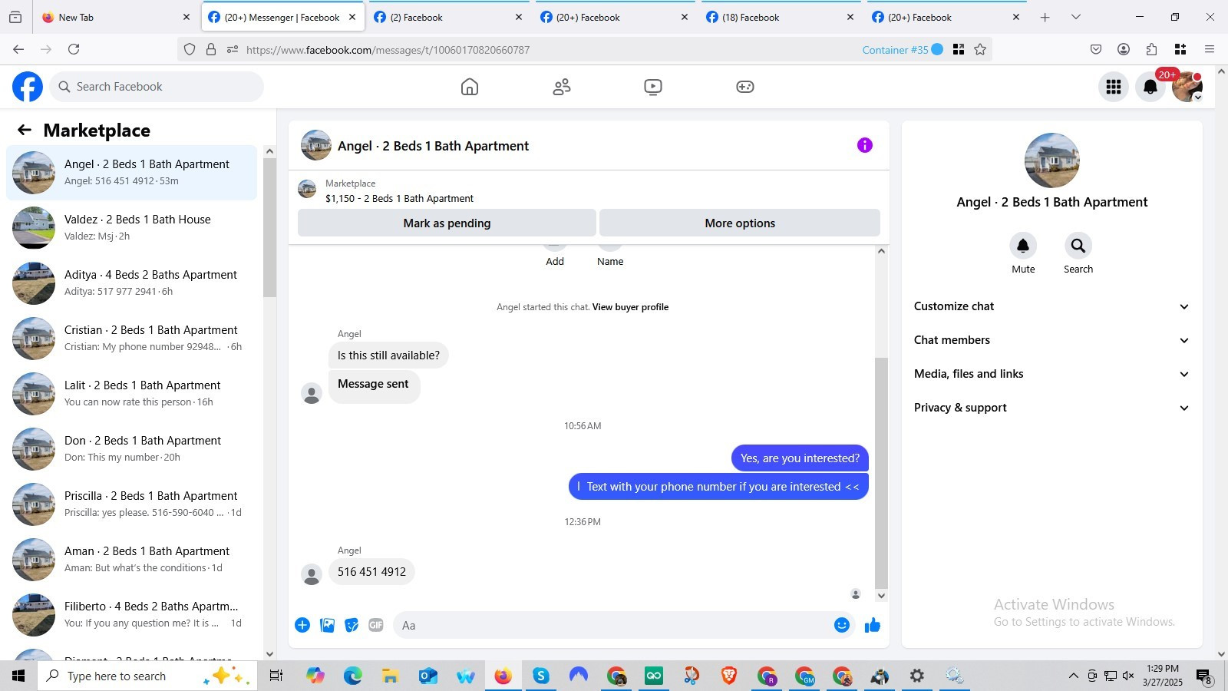The image size is (1228, 691).
Task: Go back from Marketplace with arrow
Action: pyautogui.click(x=25, y=131)
